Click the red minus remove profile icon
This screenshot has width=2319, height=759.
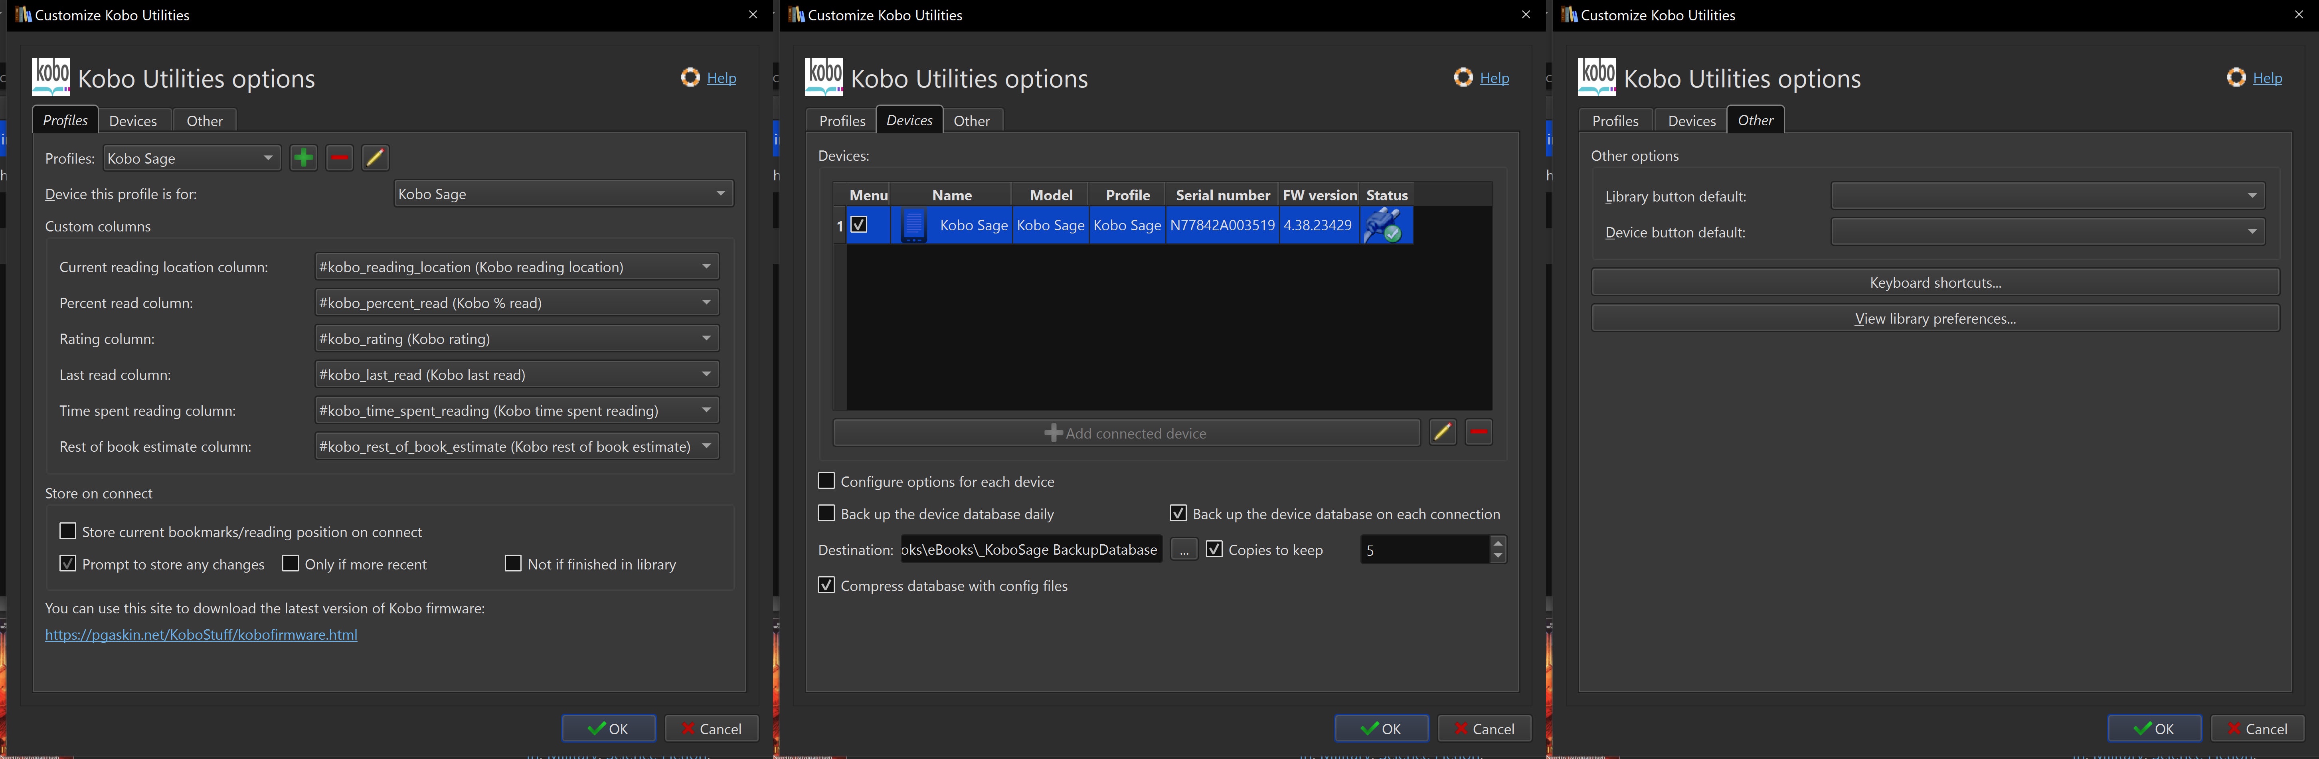point(339,158)
